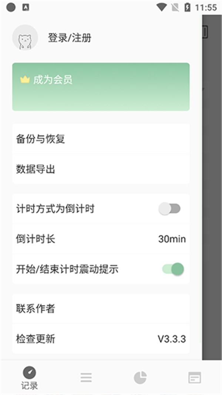
Task: Open the card-shaped tab icon
Action: (x=195, y=378)
